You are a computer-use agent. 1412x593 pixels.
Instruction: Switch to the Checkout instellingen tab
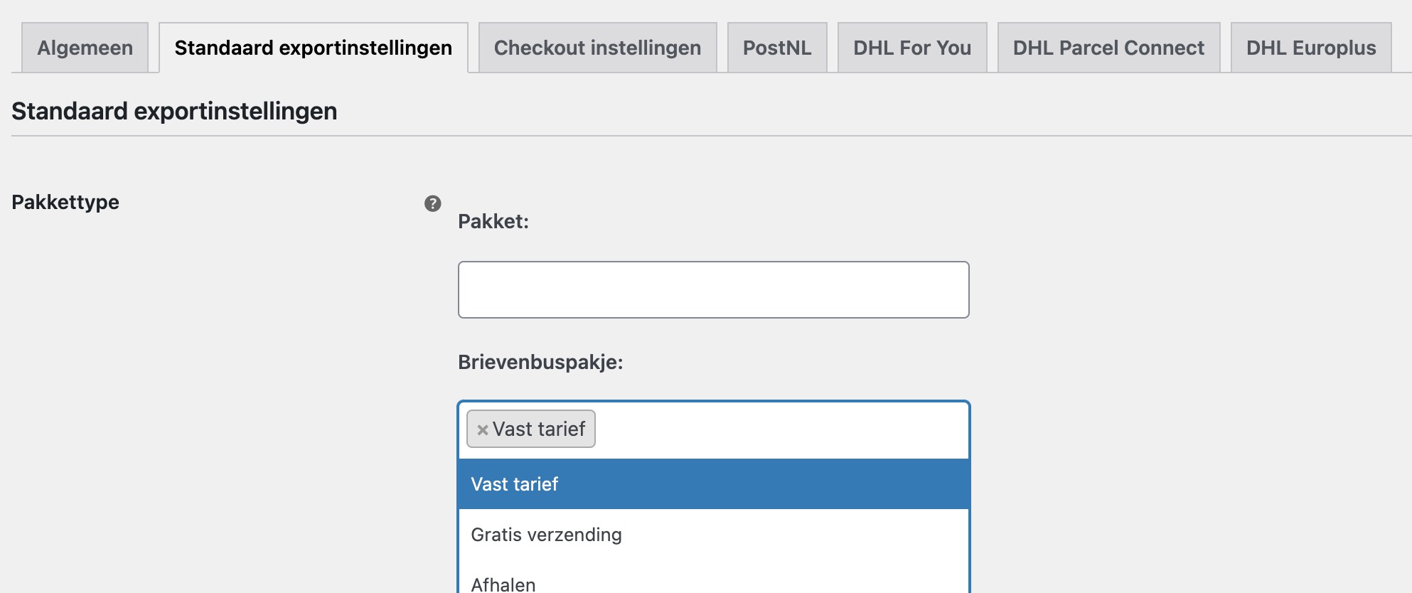pos(598,47)
